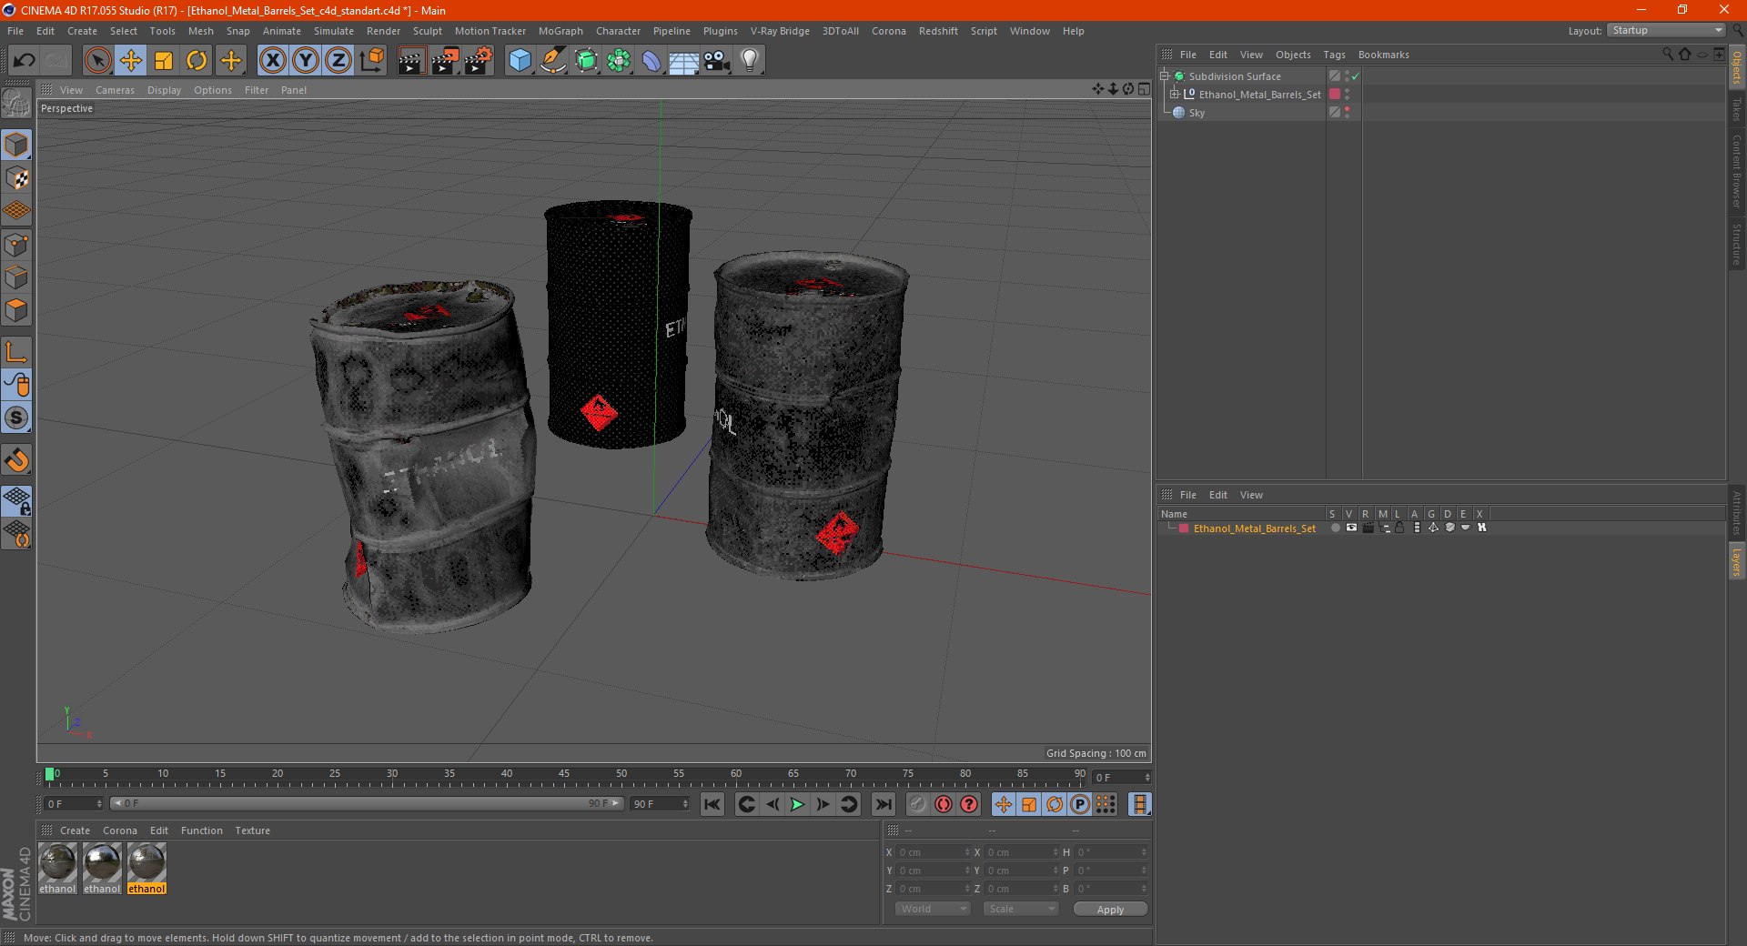Go to the start of the animation

tap(712, 804)
